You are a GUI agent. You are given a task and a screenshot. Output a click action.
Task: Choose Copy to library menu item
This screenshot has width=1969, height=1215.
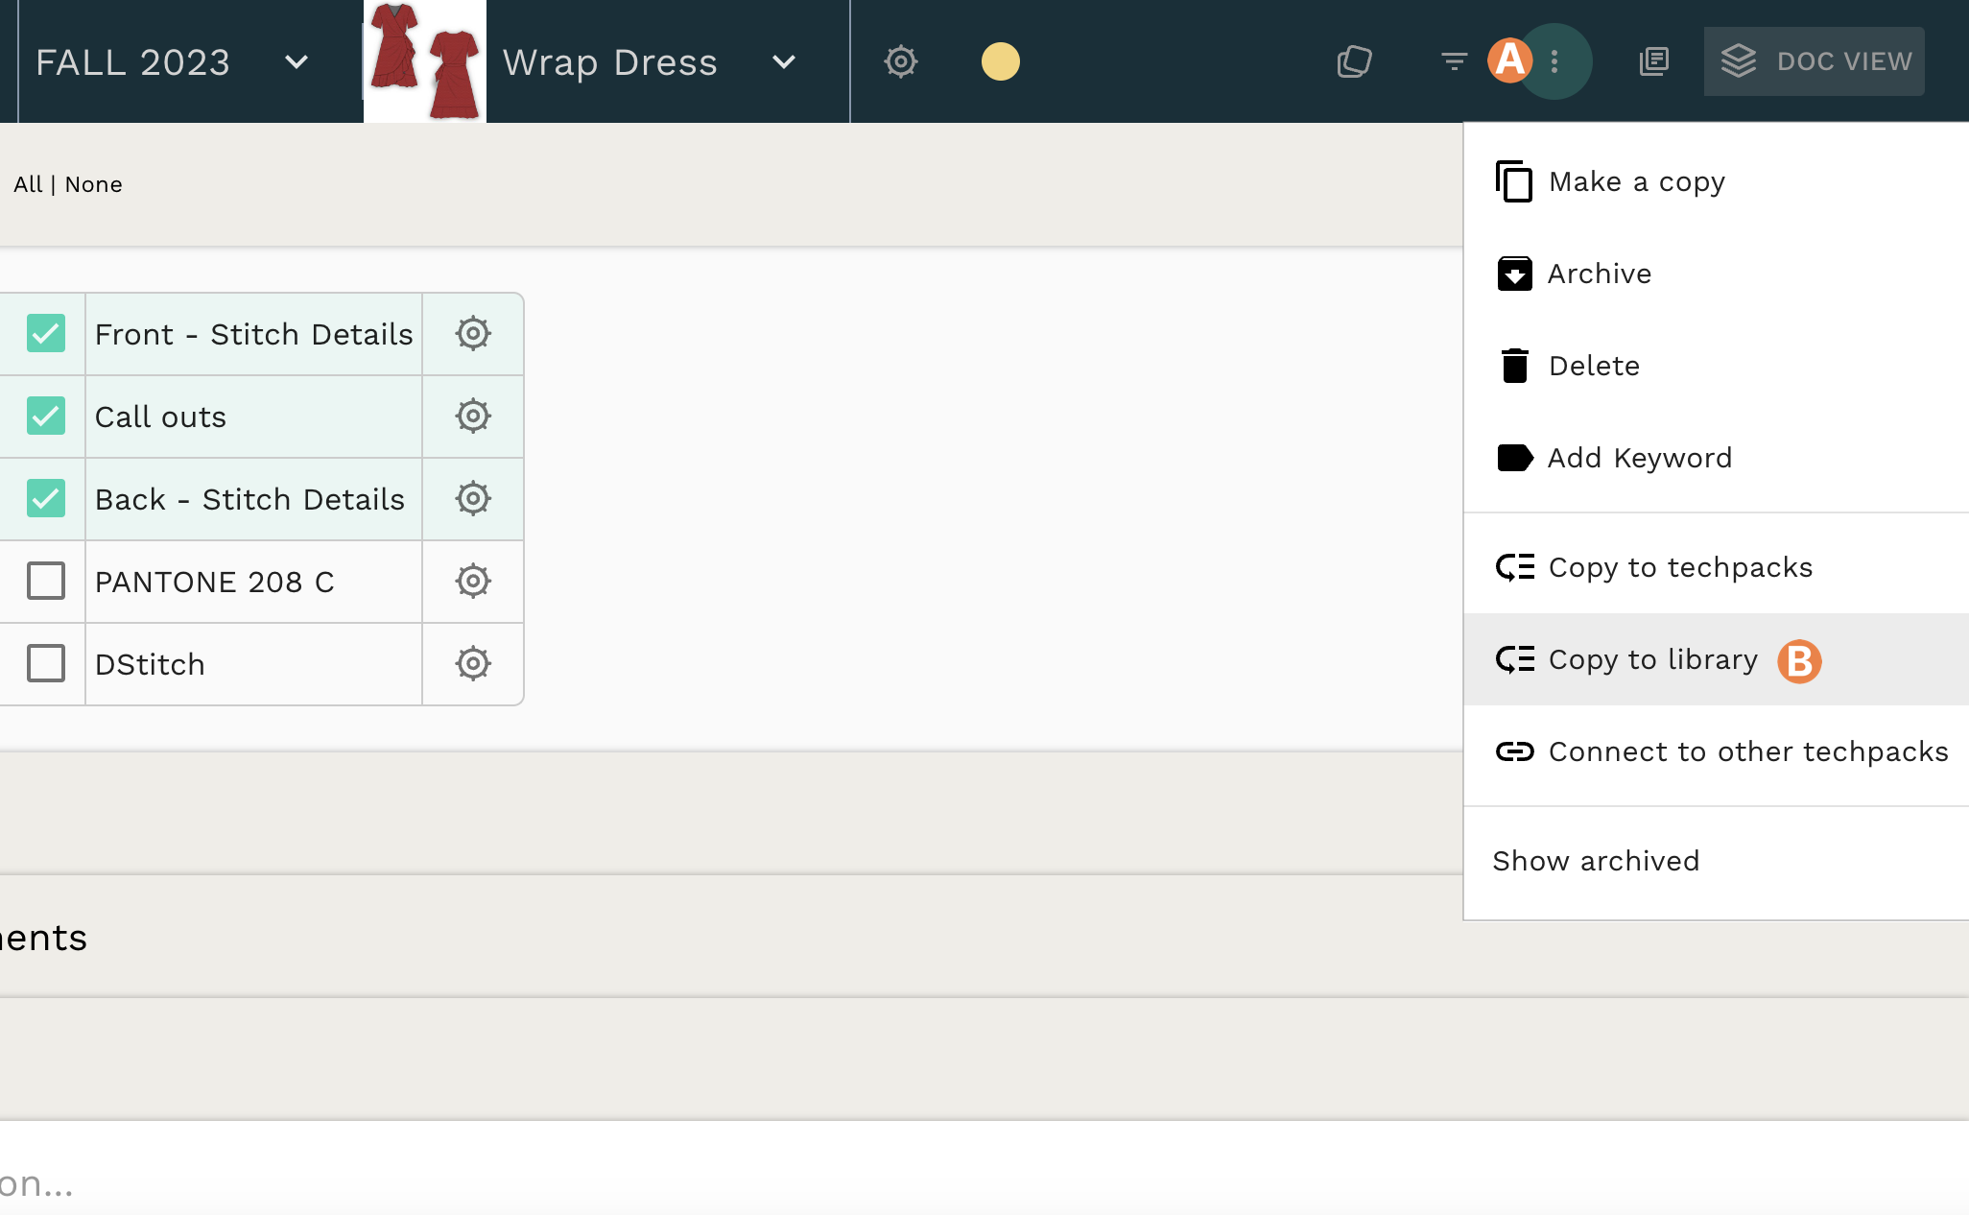1652,660
